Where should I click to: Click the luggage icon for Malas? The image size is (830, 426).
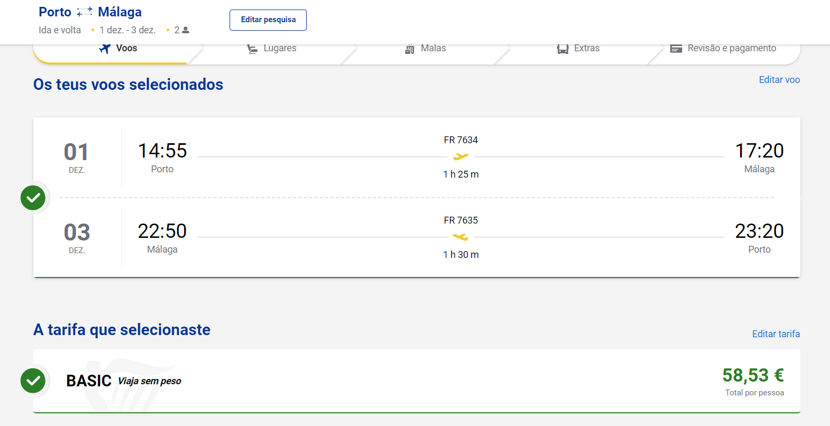[409, 49]
